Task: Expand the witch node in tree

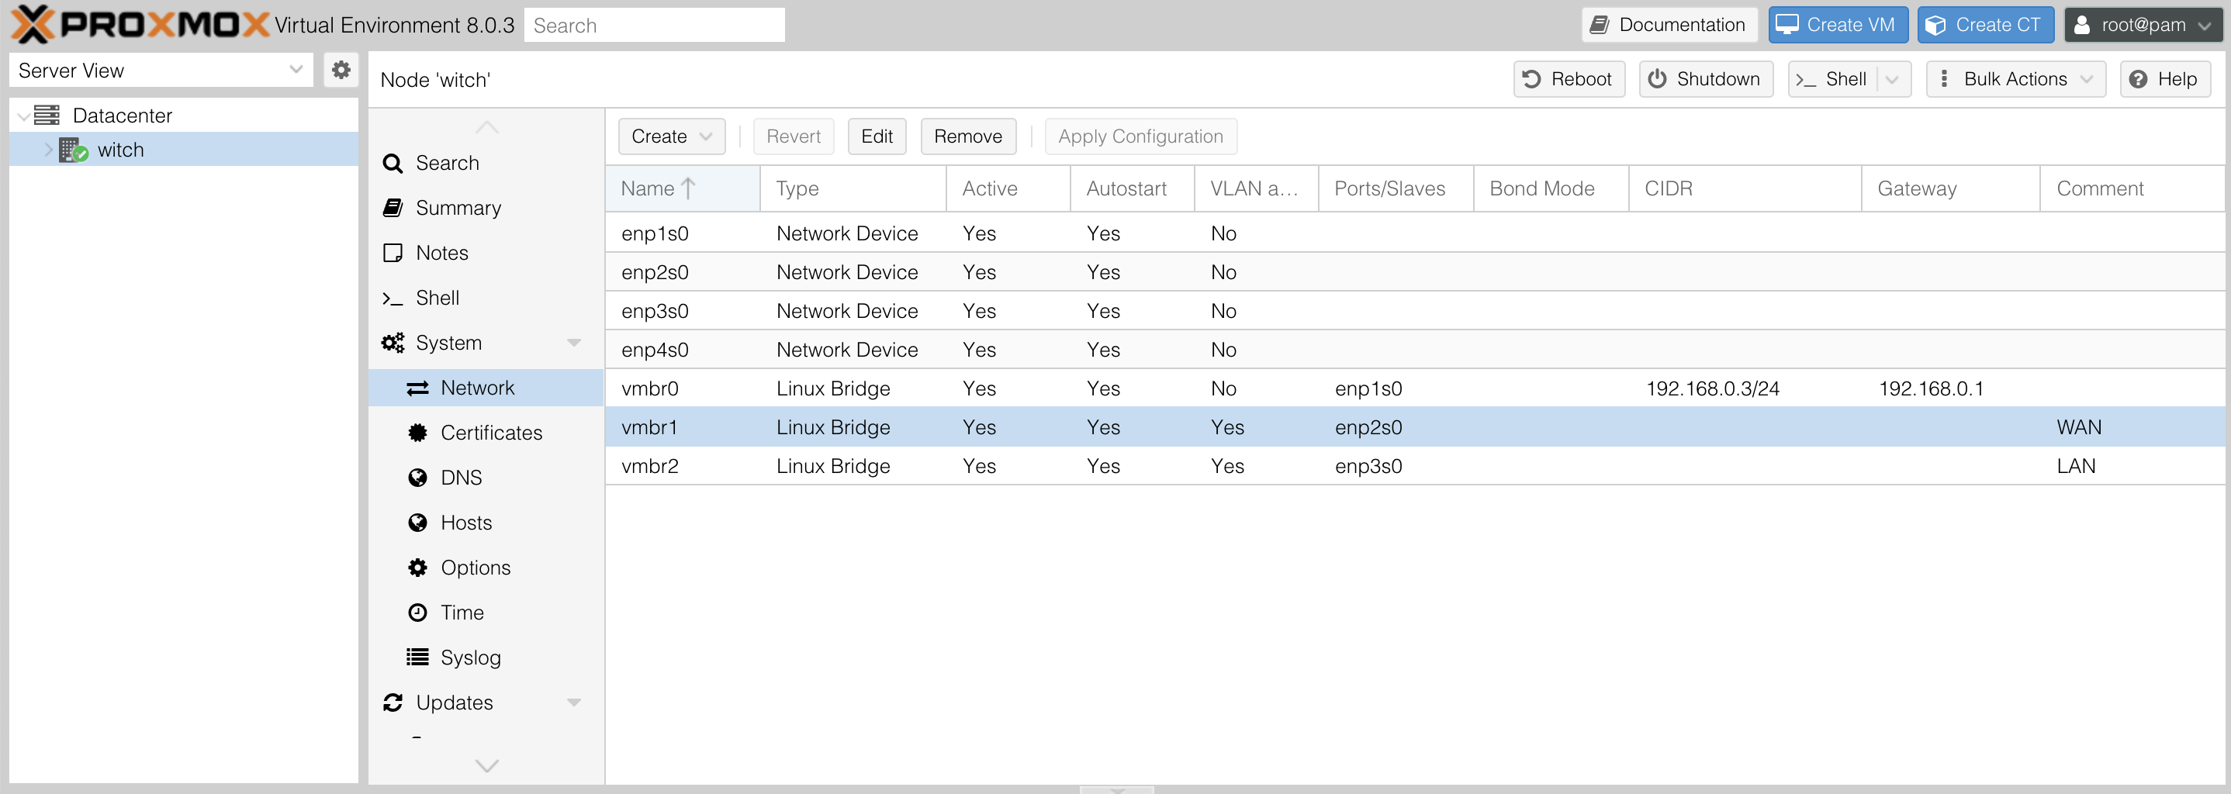Action: point(49,150)
